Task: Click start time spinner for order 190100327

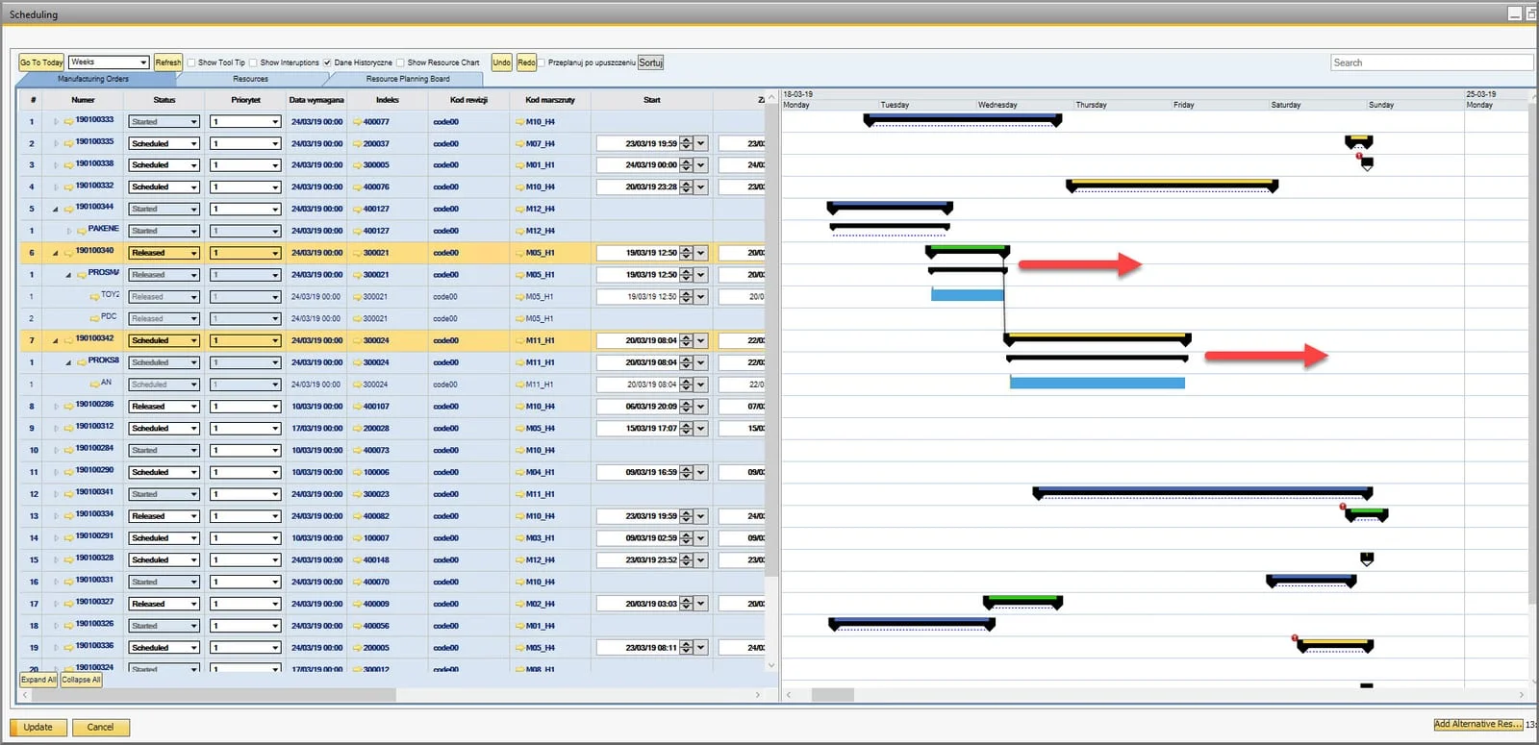Action: point(686,605)
